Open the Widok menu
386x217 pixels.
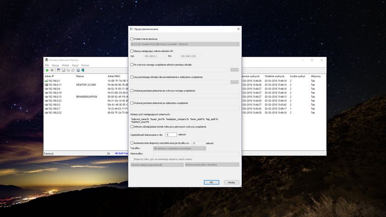point(65,65)
